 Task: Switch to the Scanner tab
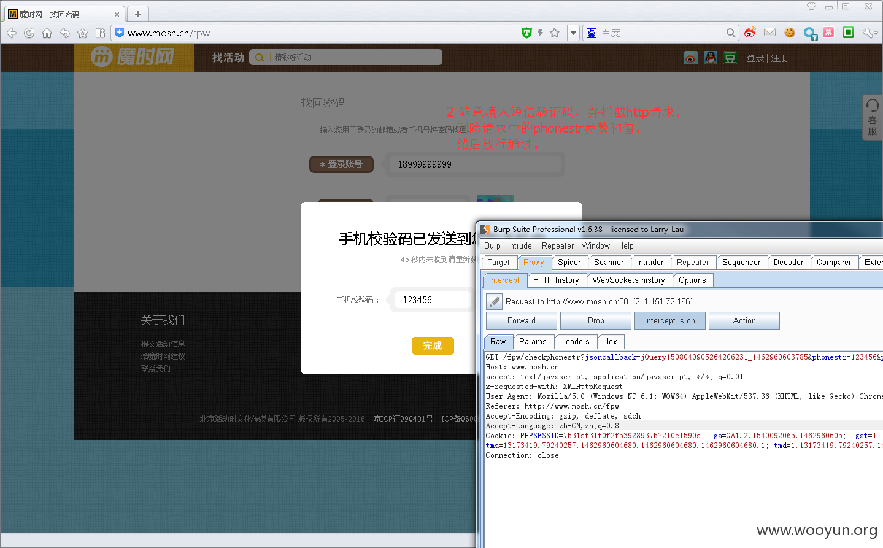point(609,262)
